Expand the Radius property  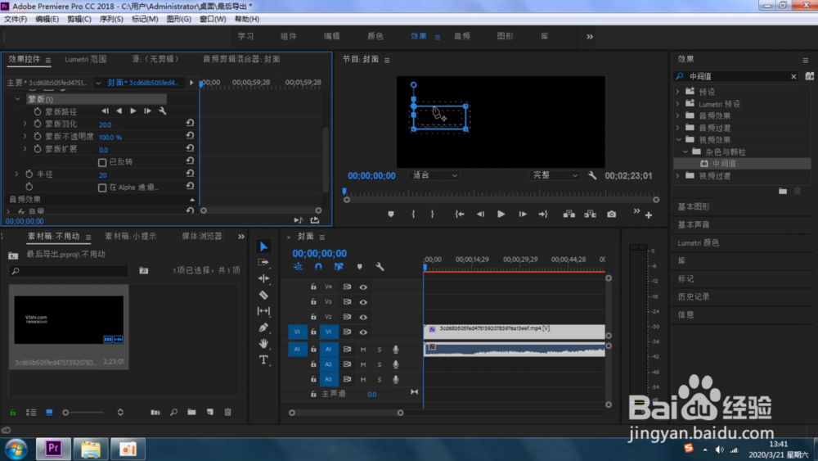(16, 174)
